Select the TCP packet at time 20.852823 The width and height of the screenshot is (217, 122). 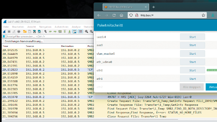tap(48, 70)
